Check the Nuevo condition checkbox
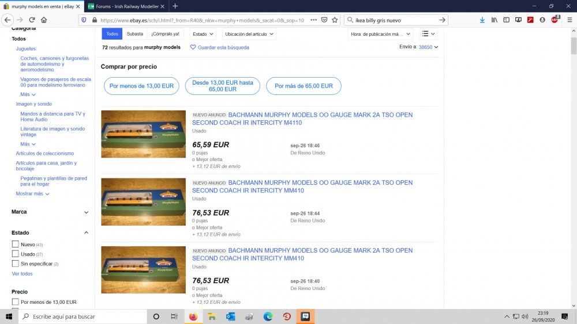 point(16,245)
